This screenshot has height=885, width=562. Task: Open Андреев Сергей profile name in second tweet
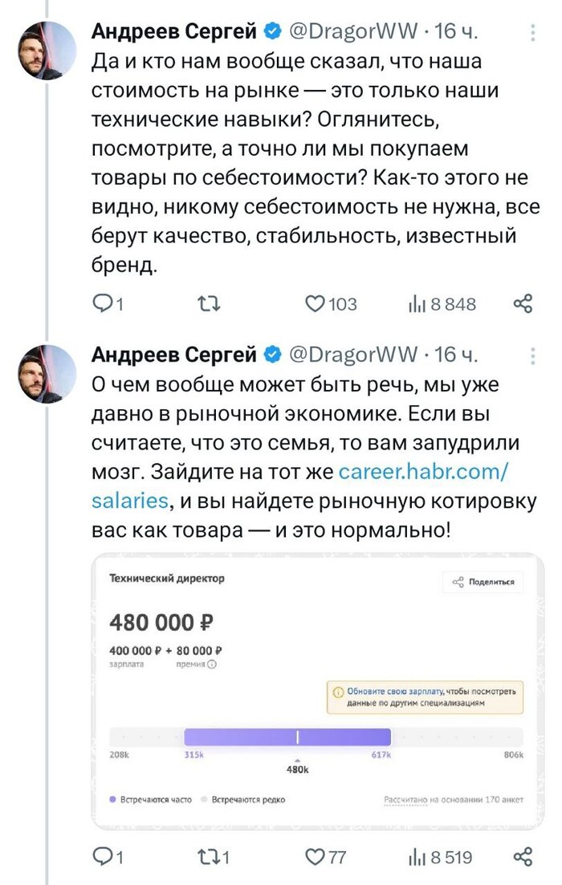click(174, 354)
